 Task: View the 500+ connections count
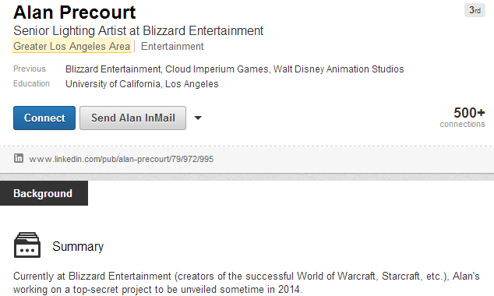[x=463, y=117]
